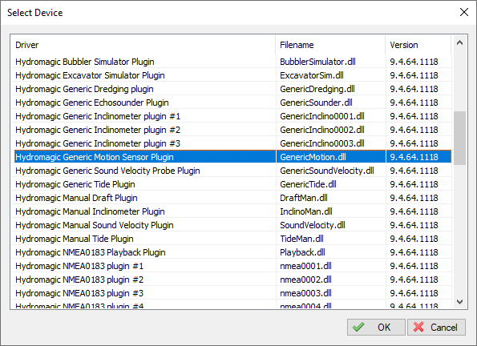This screenshot has width=477, height=346.
Task: Click InclinoMan.dll filename cell
Action: [x=330, y=211]
